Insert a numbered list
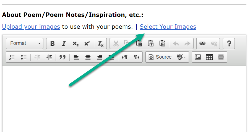 tap(12, 57)
